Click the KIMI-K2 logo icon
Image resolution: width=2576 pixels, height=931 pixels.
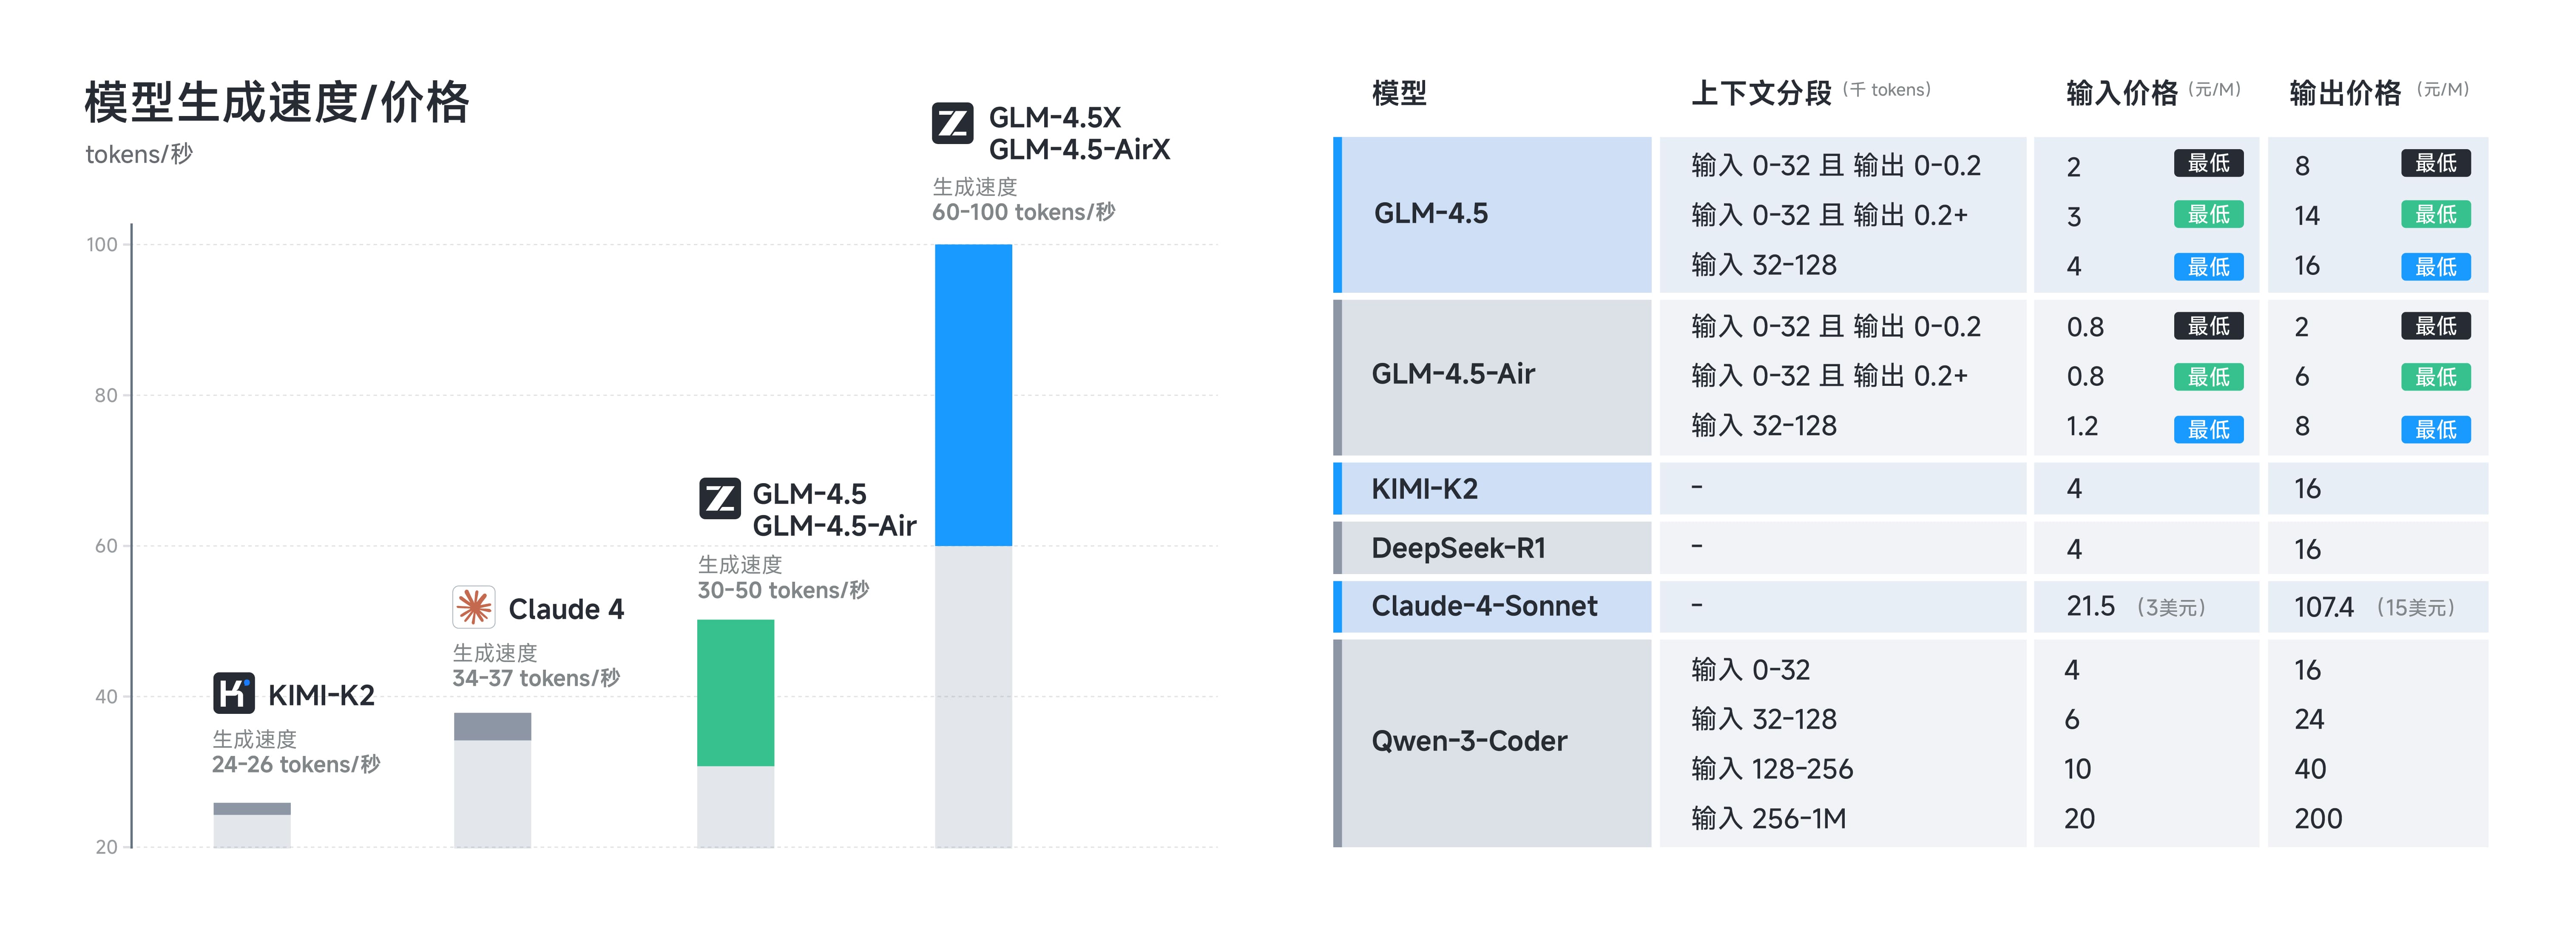click(x=234, y=693)
